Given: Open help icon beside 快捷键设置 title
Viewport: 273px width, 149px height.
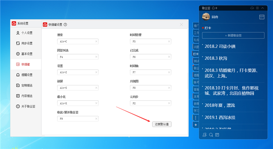Looking at the screenshot, I should pyautogui.click(x=65, y=25).
